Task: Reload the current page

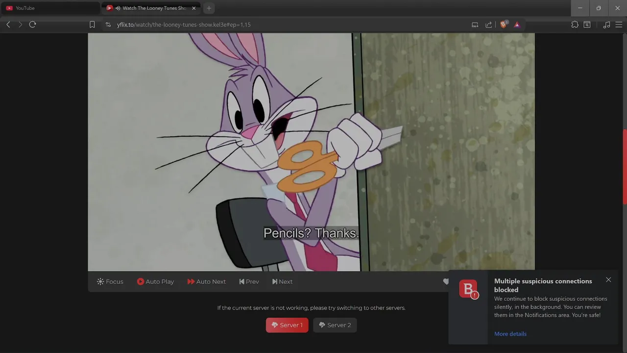Action: (x=32, y=25)
